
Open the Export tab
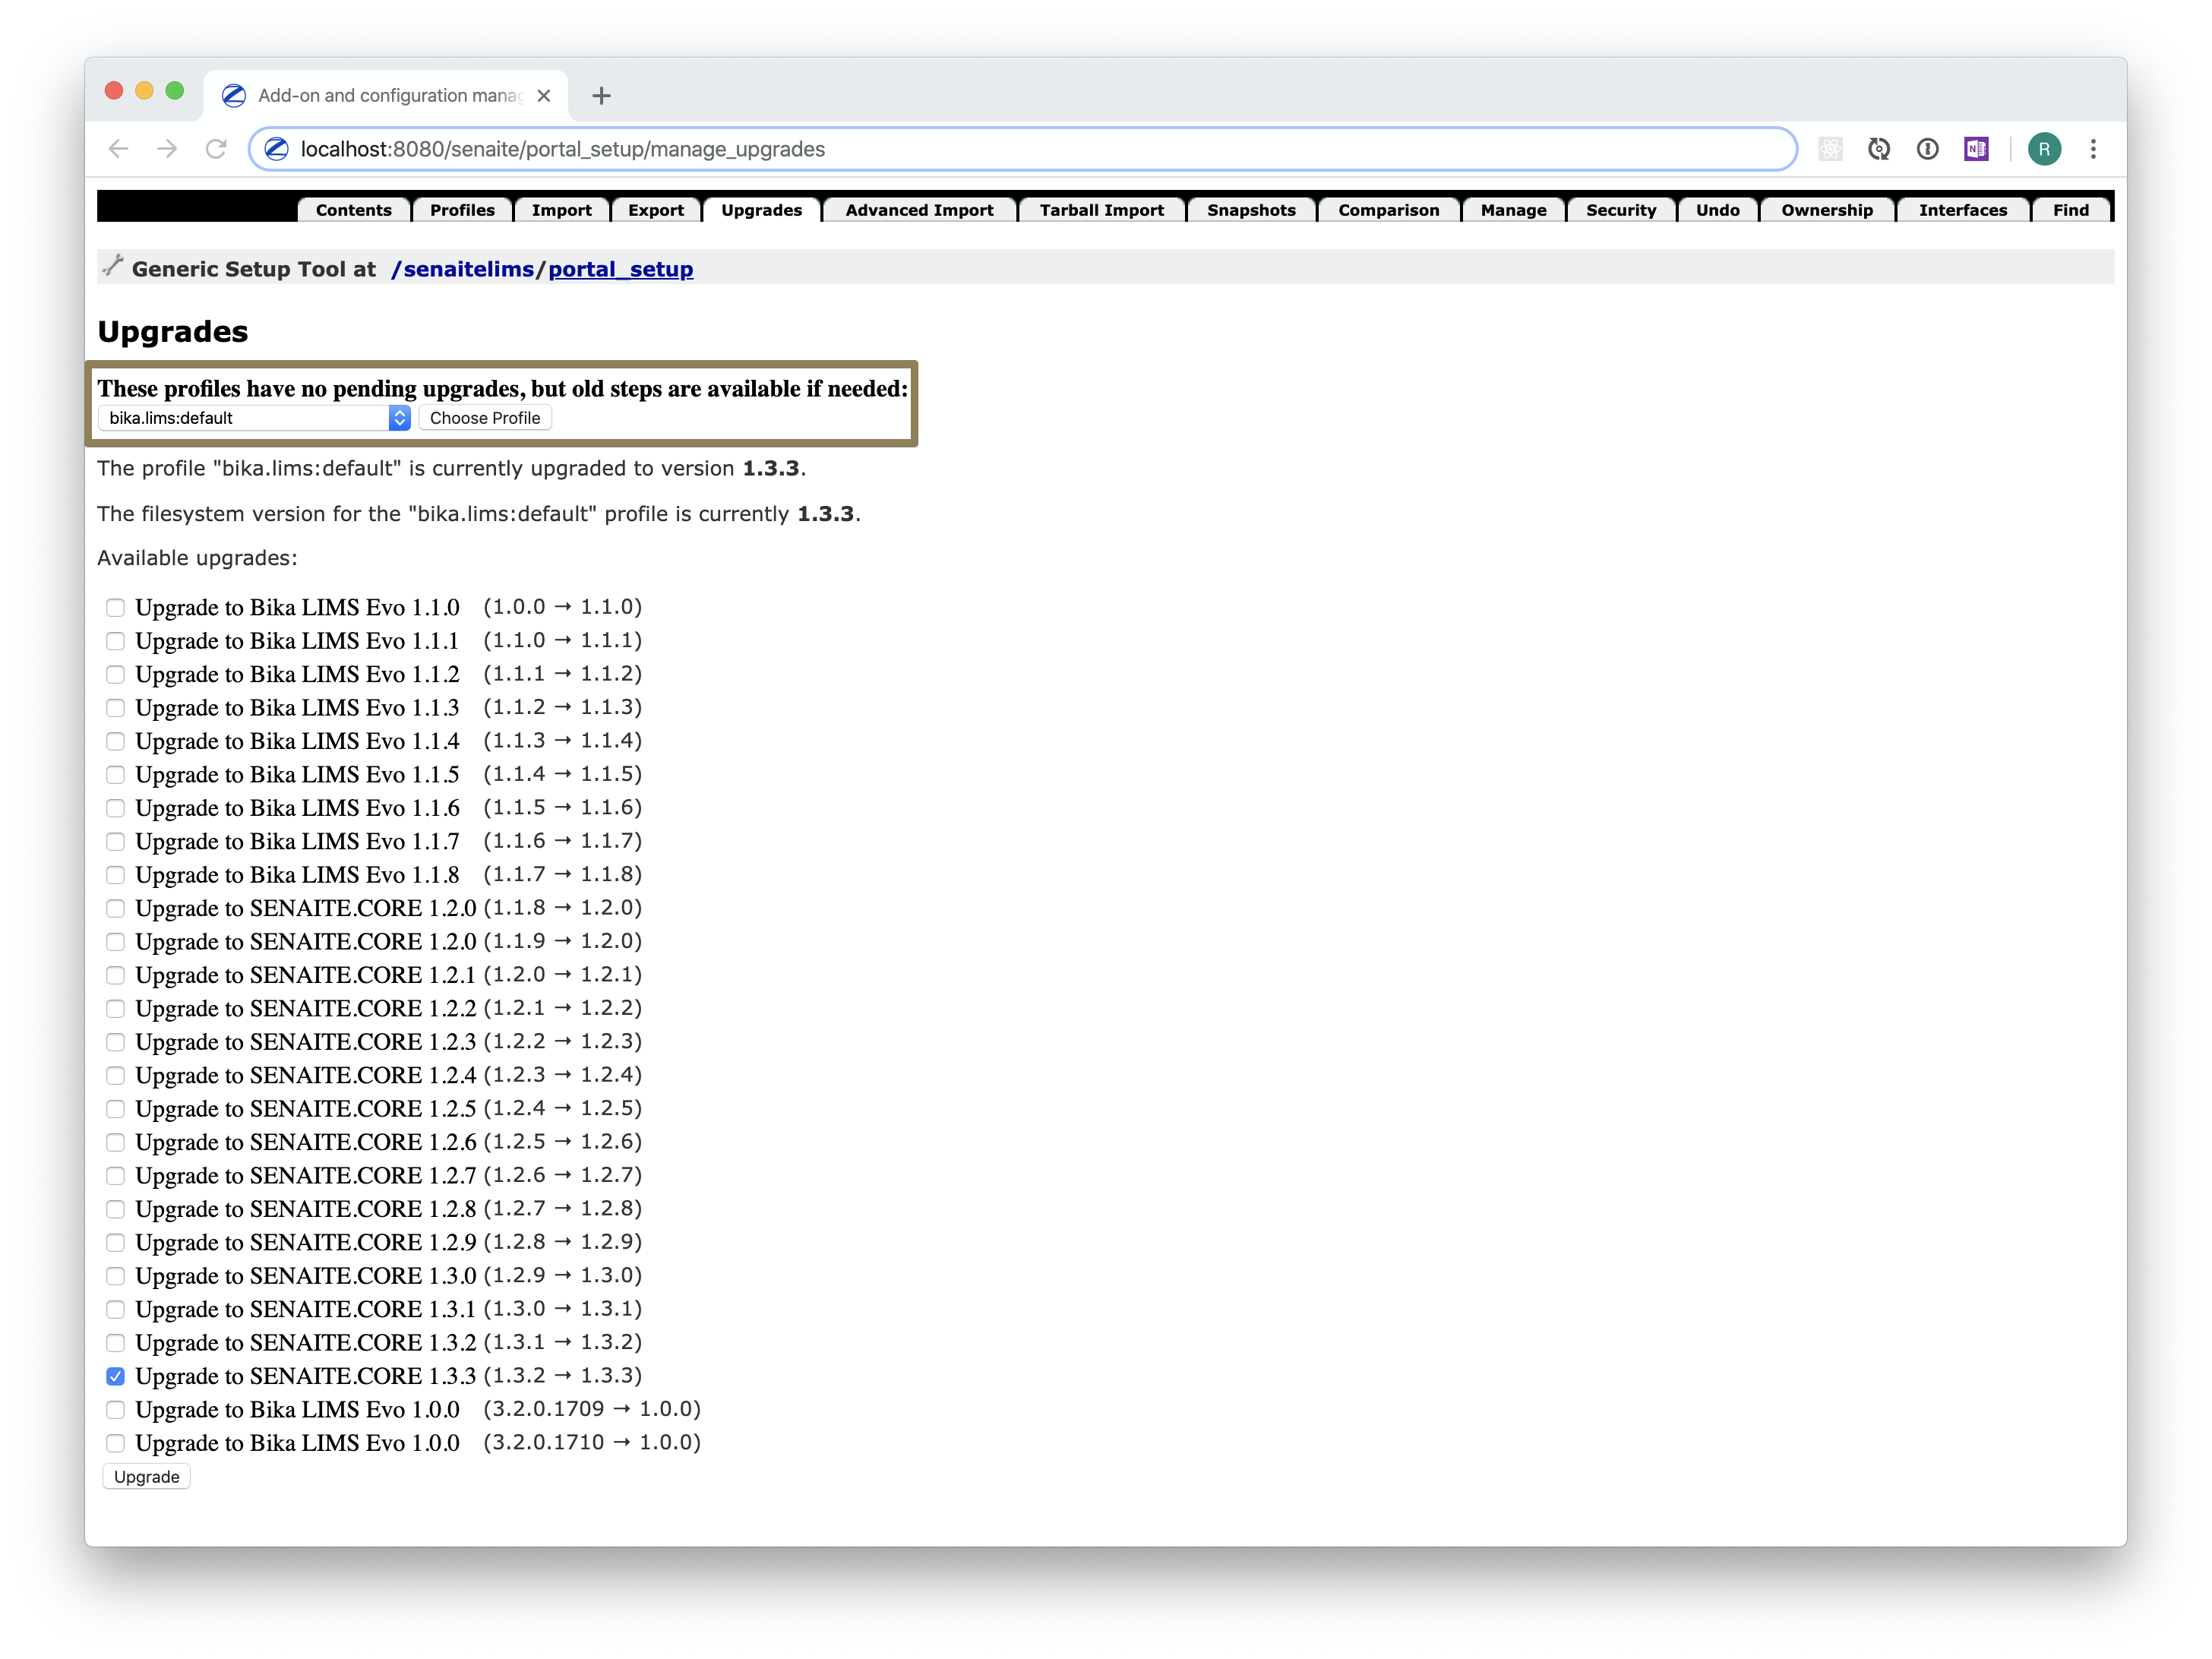pyautogui.click(x=655, y=210)
